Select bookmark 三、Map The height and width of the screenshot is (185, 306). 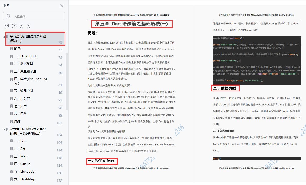pos(21,156)
